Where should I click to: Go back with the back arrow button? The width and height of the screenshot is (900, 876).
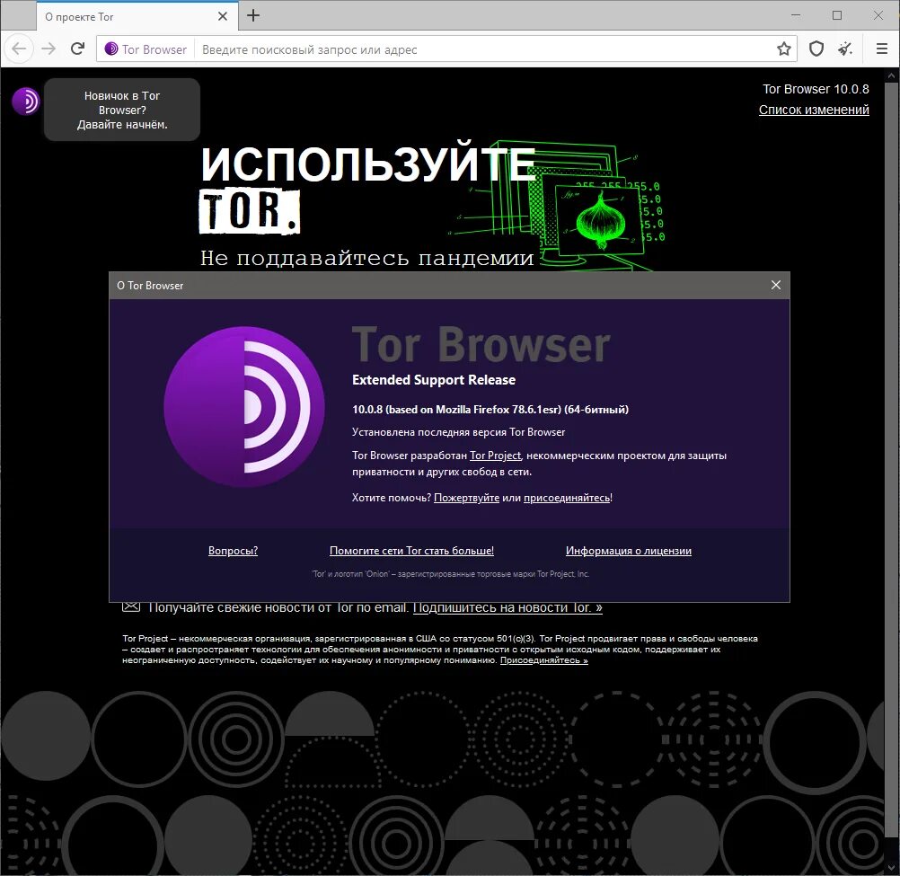click(x=19, y=49)
